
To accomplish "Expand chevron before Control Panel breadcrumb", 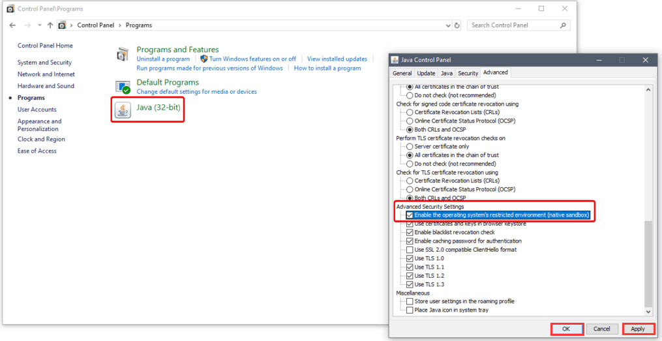I will (x=71, y=25).
